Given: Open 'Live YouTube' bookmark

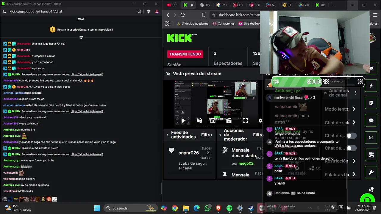Looking at the screenshot, I should click(x=249, y=23).
